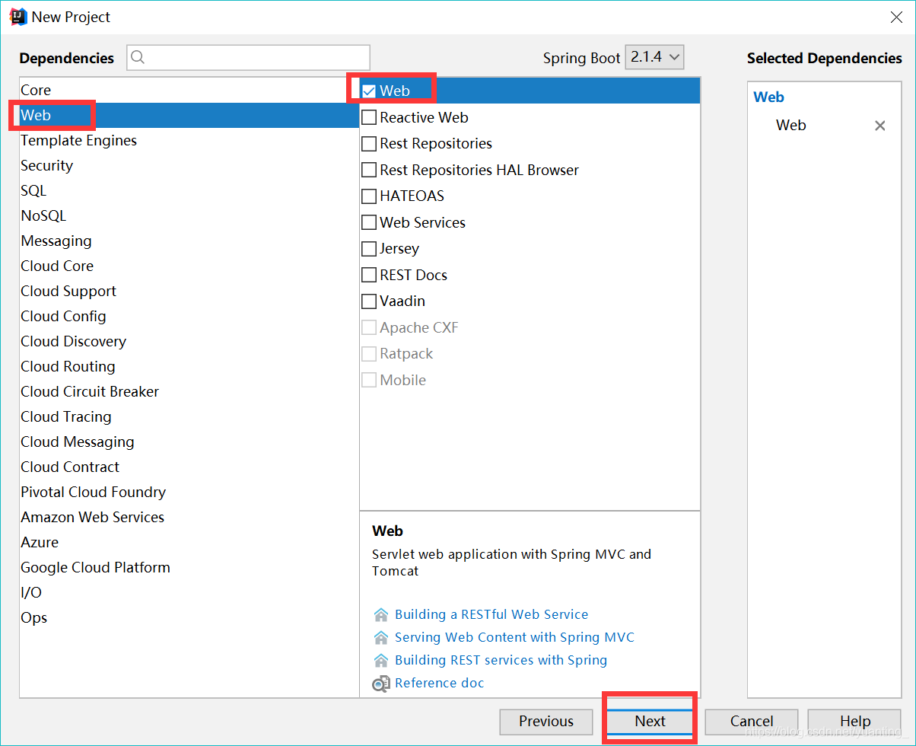Click the Web group header in Selected Dependencies
Image resolution: width=916 pixels, height=746 pixels.
tap(768, 97)
